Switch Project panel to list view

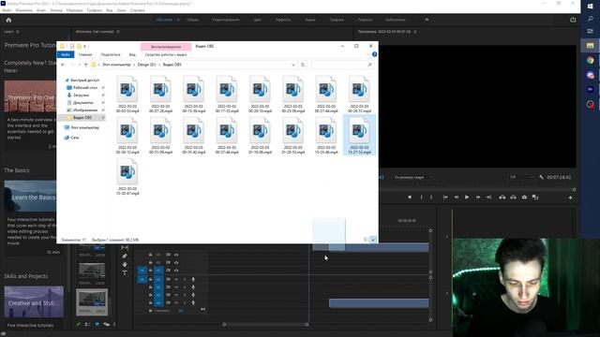pyautogui.click(x=87, y=324)
